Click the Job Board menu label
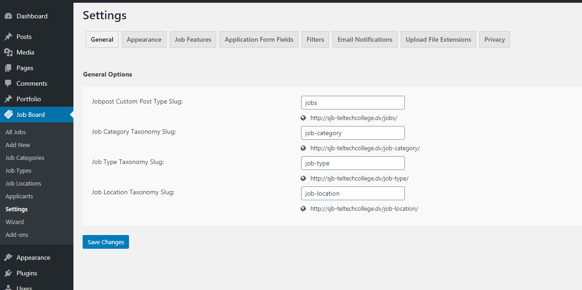Image resolution: width=582 pixels, height=290 pixels. pyautogui.click(x=31, y=115)
